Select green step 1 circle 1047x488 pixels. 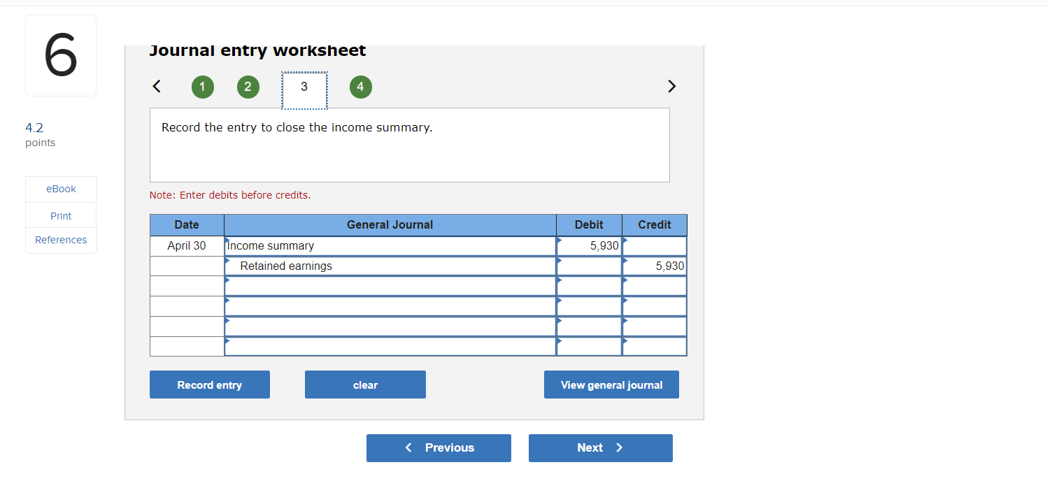203,87
